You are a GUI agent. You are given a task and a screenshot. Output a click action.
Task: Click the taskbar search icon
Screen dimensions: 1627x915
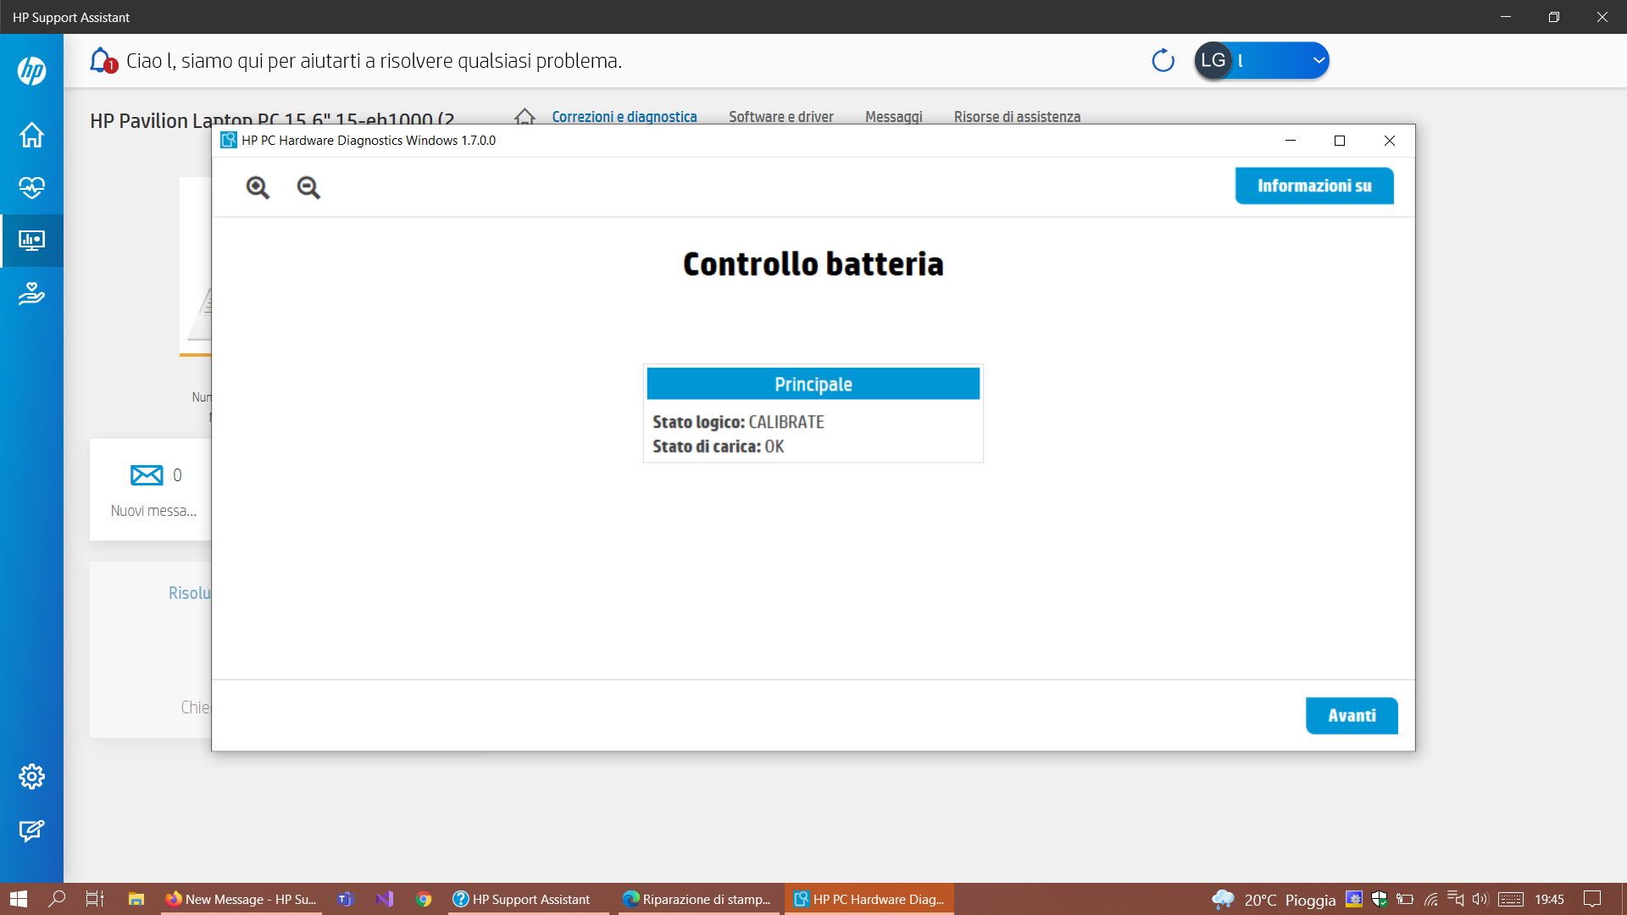57,899
